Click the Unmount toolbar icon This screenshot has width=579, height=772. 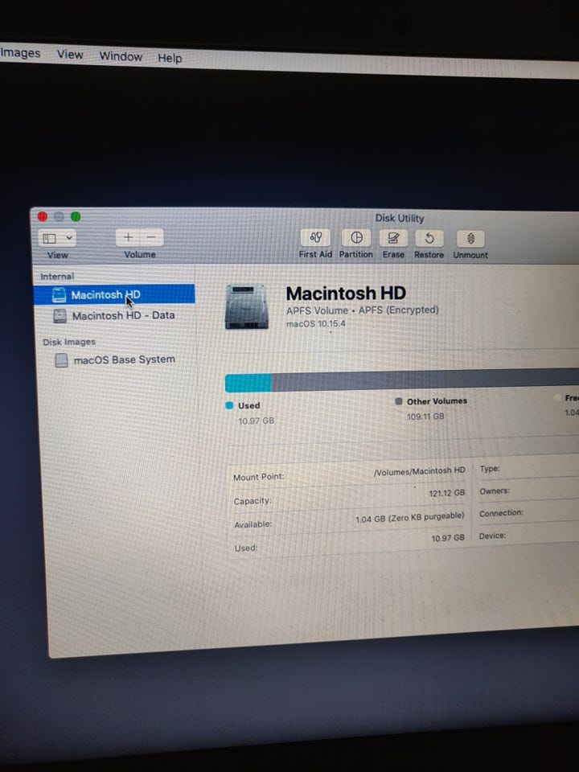[x=470, y=239]
